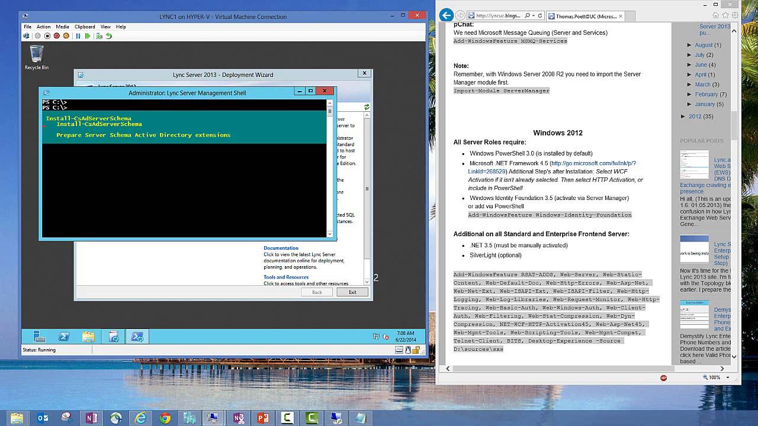Click the green Revert arrow icon in VM toolbar

[109, 36]
